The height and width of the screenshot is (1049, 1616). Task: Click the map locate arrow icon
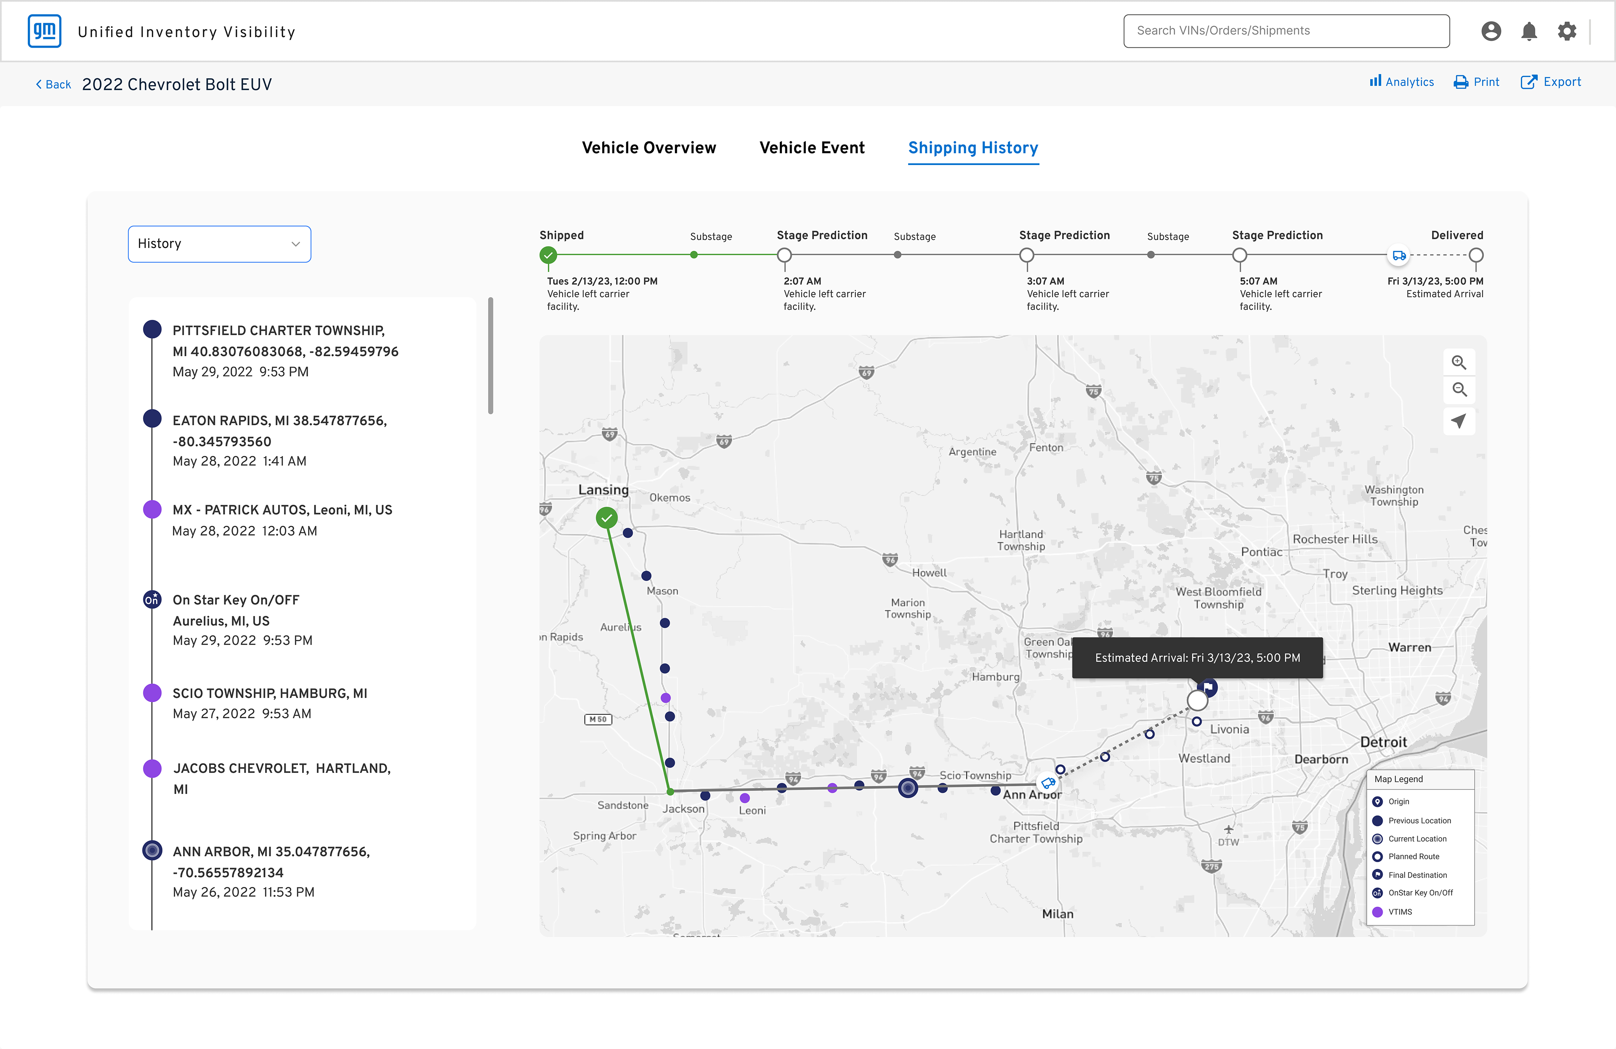[1459, 420]
